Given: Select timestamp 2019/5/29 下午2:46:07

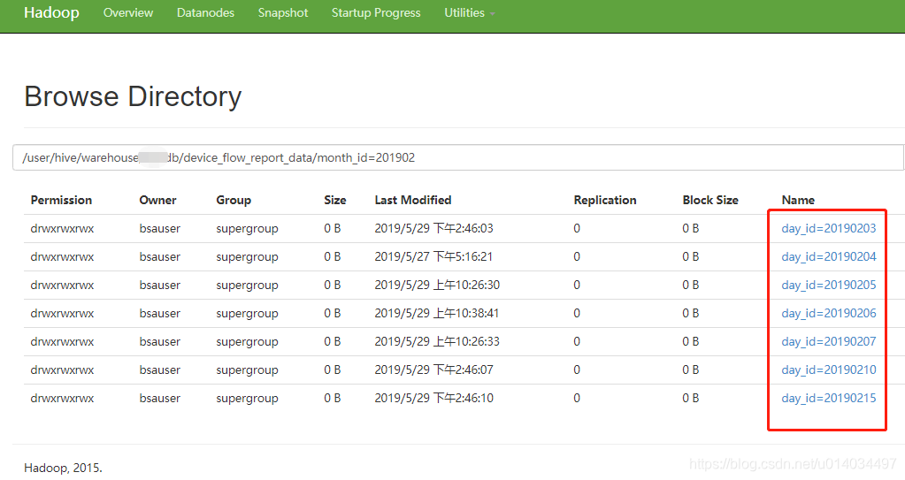Looking at the screenshot, I should tap(434, 370).
